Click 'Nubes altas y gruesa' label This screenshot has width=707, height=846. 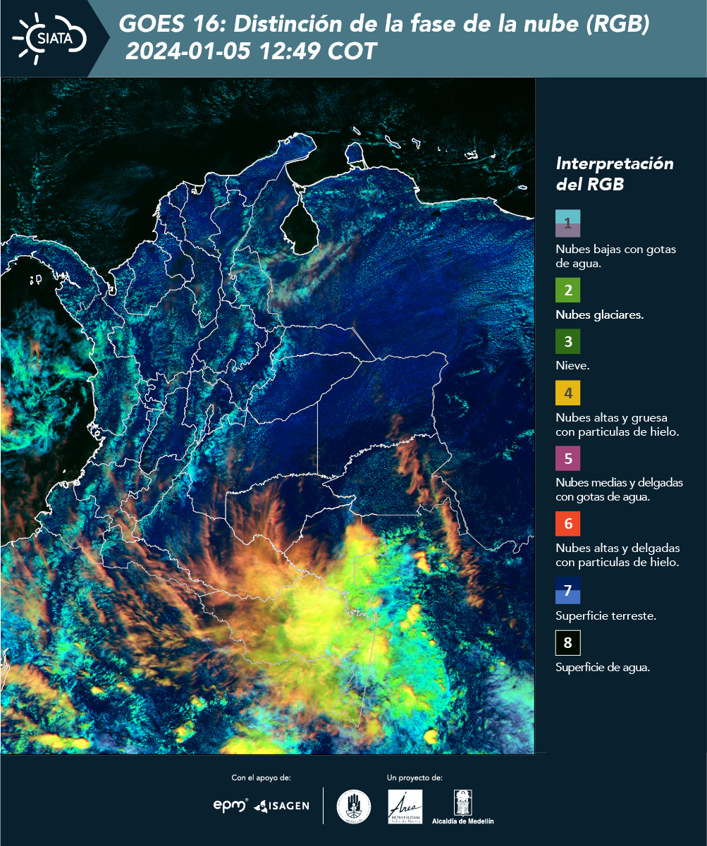[617, 424]
